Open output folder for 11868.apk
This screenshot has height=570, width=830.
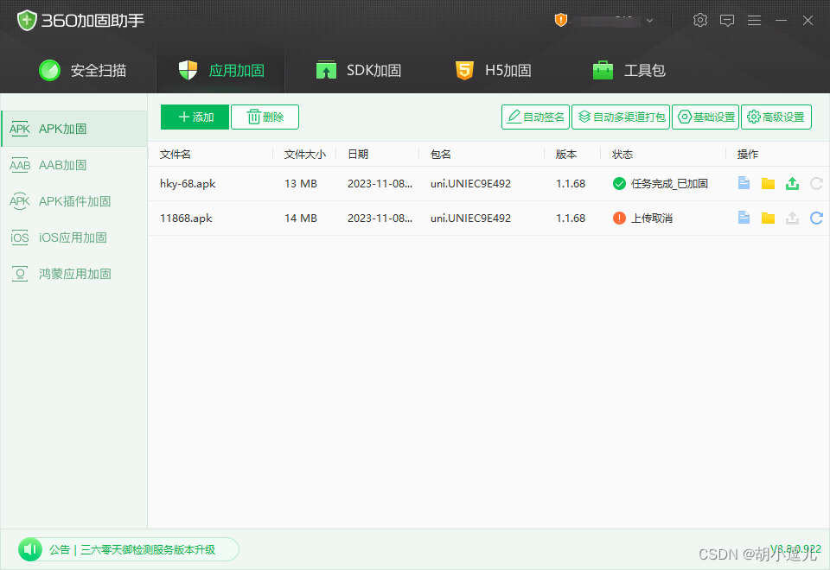click(x=768, y=218)
